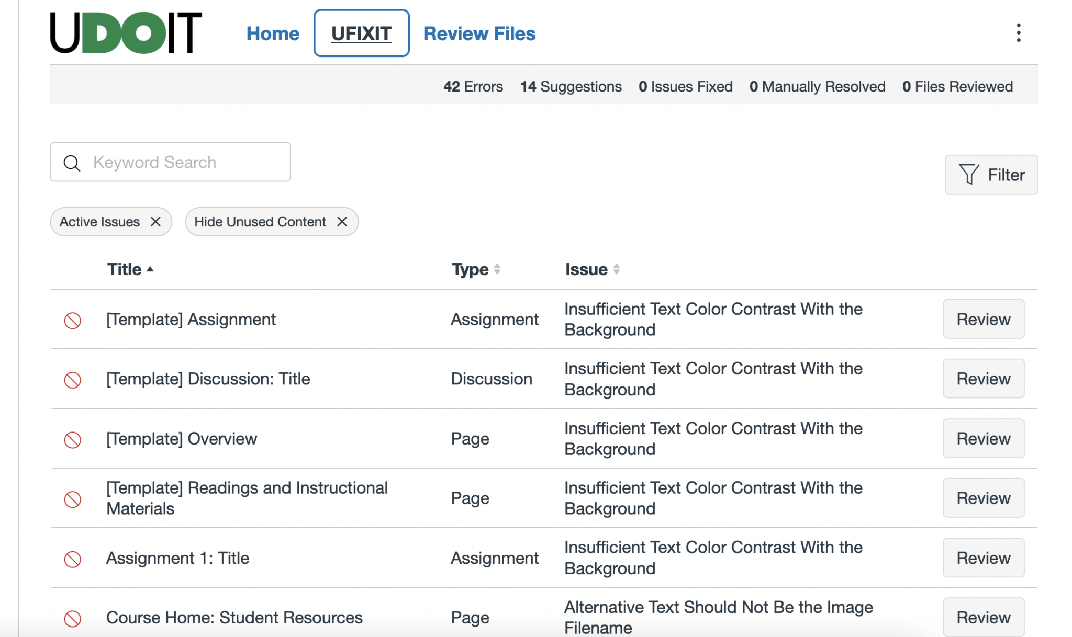This screenshot has height=637, width=1072.
Task: Click the red prohibited icon beside [Template] Assignment
Action: (73, 320)
